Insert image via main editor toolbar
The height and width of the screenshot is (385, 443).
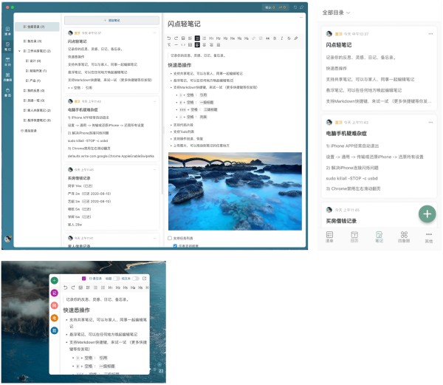183,38
